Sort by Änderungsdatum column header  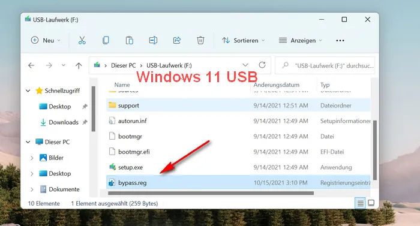277,85
